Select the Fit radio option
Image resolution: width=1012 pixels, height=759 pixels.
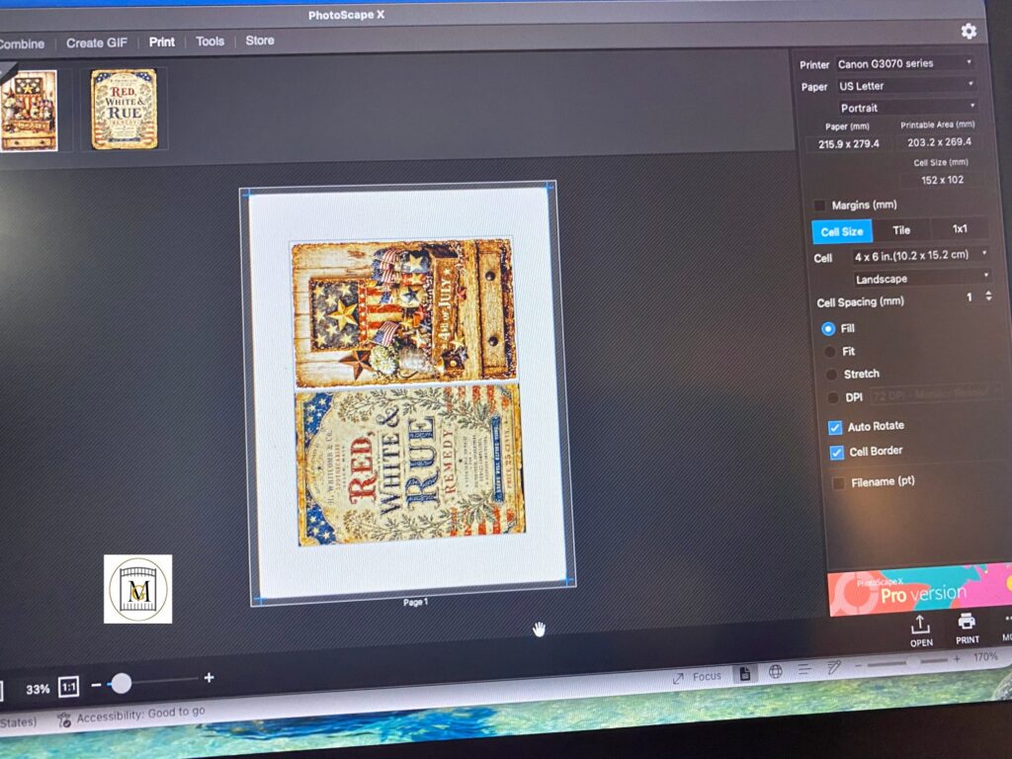point(829,353)
